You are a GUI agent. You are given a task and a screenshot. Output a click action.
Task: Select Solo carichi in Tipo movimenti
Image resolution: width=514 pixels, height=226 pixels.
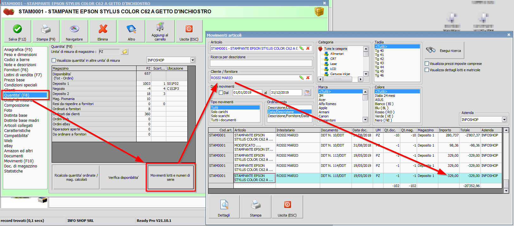(219, 112)
